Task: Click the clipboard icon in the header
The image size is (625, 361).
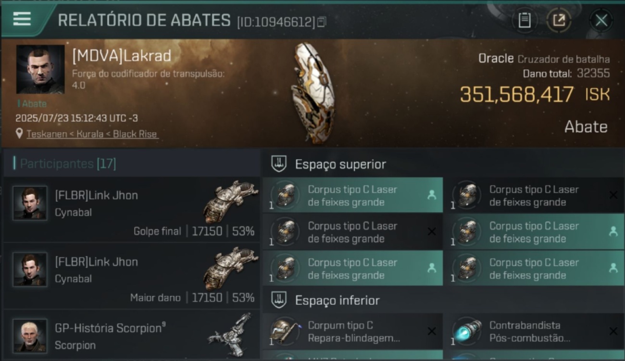Action: tap(525, 20)
